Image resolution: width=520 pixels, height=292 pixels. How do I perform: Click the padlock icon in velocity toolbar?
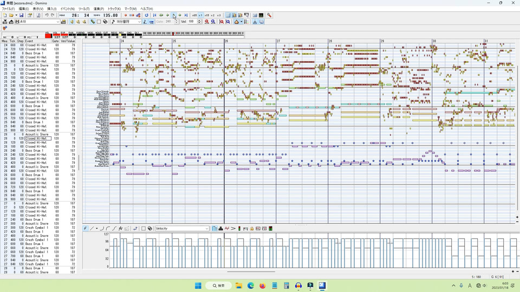point(252,228)
